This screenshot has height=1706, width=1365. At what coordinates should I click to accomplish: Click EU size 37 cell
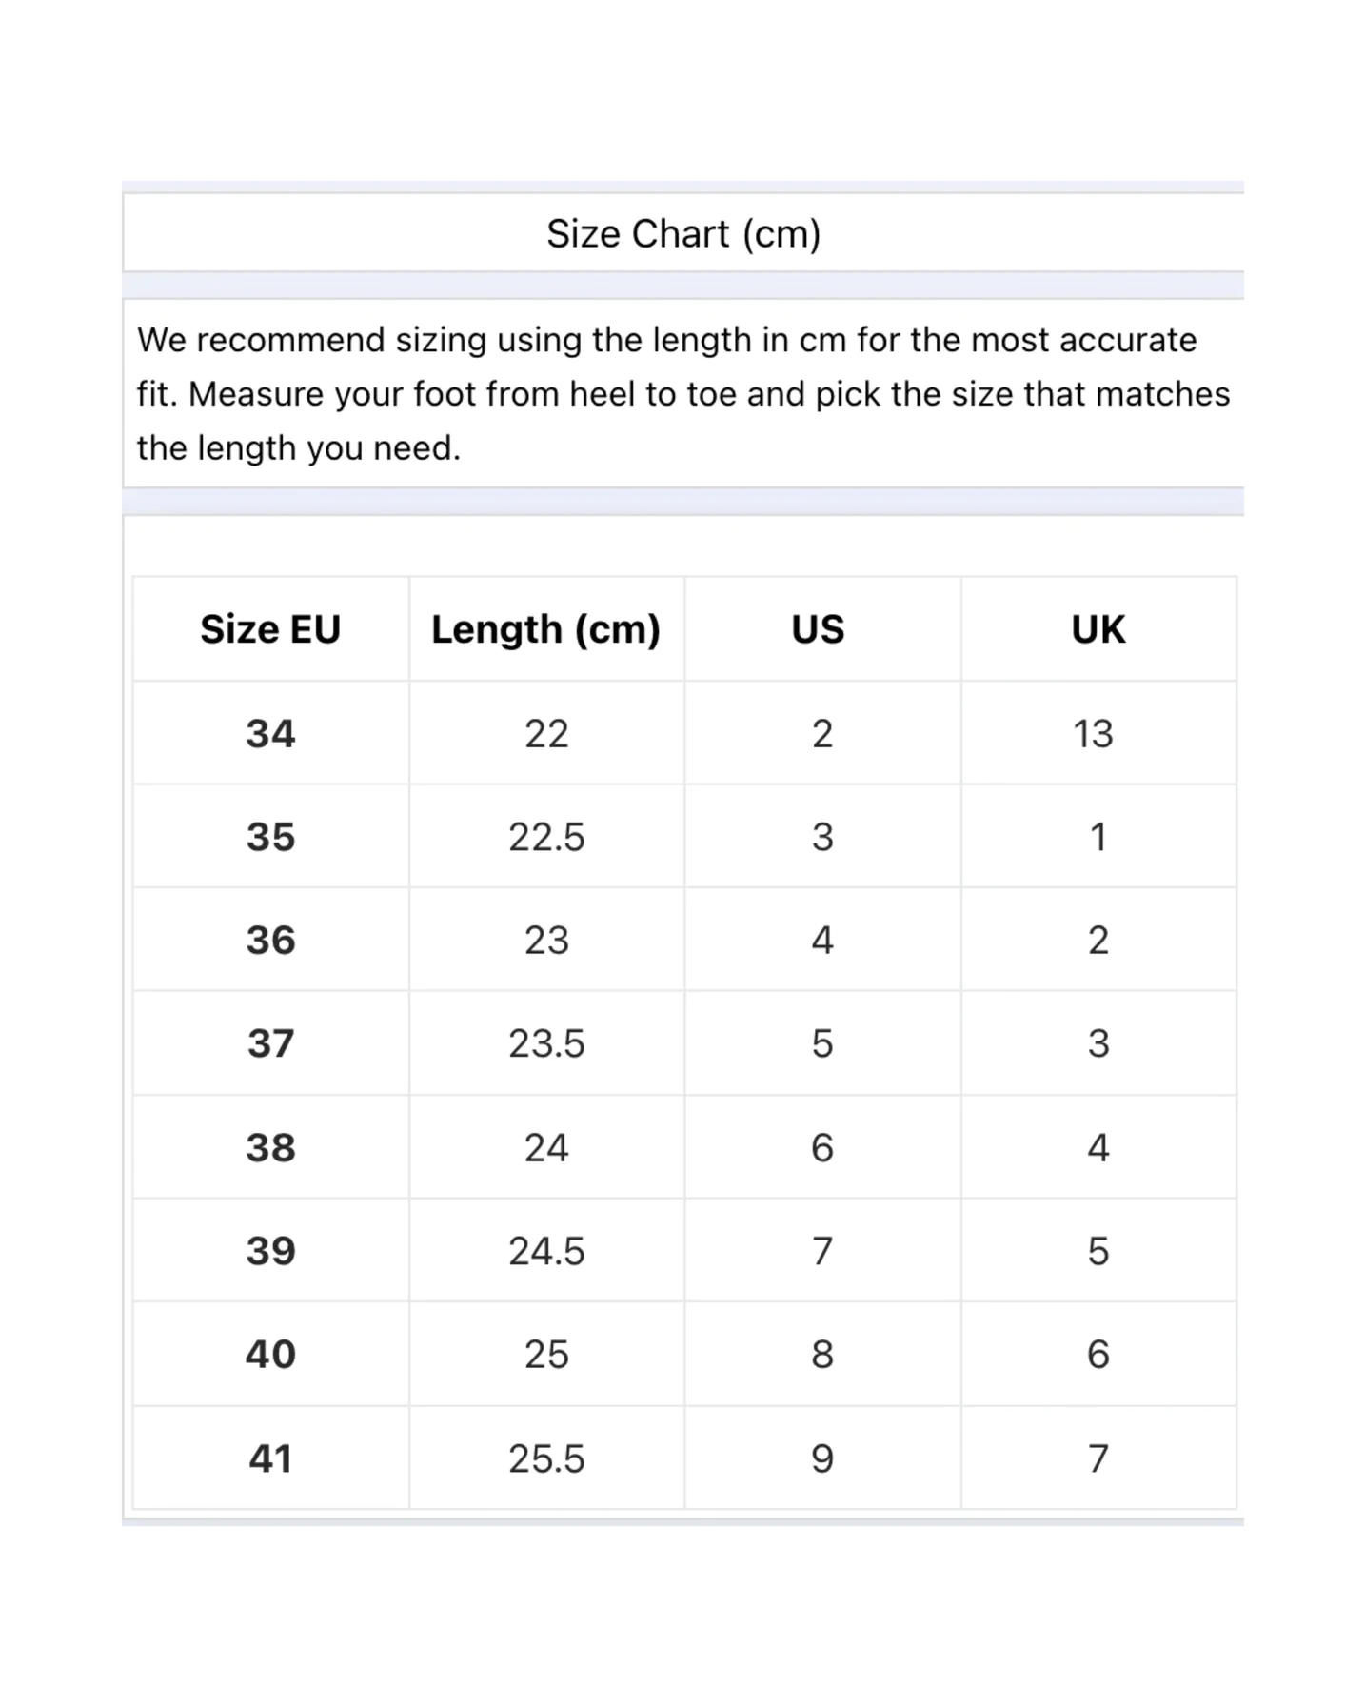(270, 1043)
